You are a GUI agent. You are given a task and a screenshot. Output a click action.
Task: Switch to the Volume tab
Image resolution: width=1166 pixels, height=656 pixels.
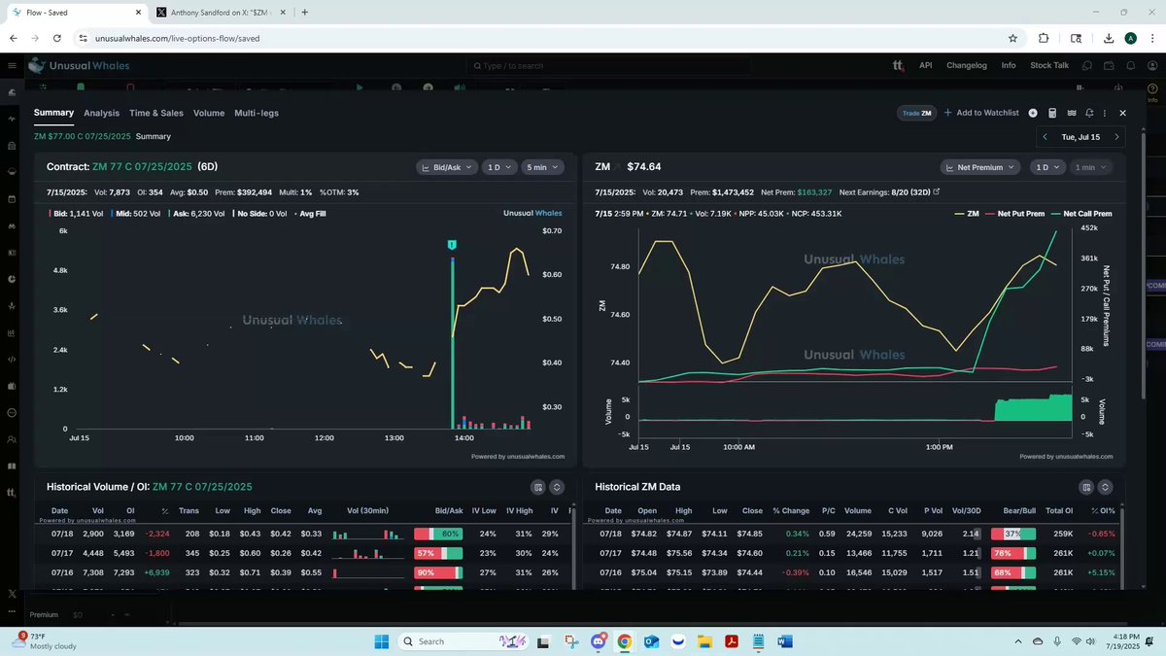[209, 113]
